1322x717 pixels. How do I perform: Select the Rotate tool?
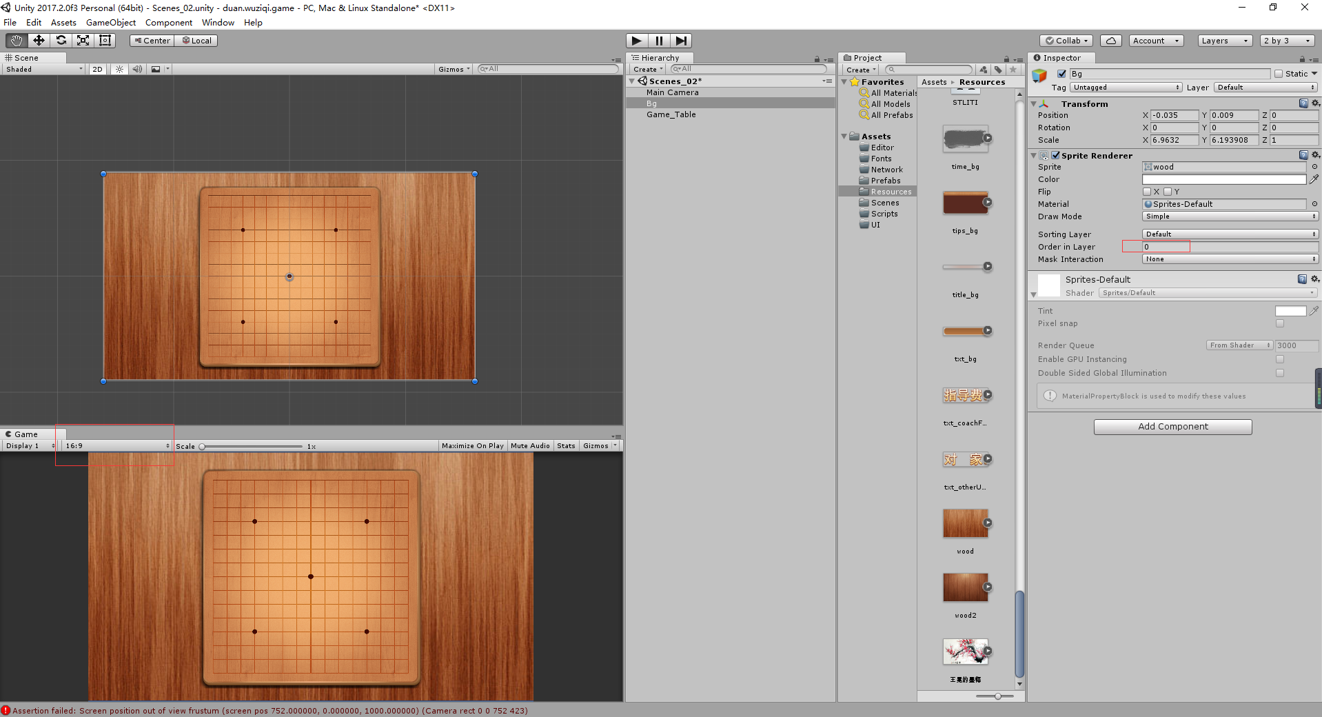tap(61, 40)
